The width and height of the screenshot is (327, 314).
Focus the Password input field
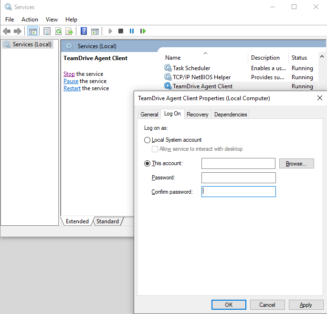pos(238,178)
